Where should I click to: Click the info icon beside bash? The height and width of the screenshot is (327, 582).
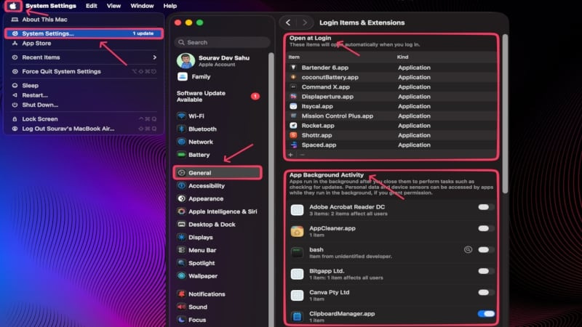click(468, 249)
